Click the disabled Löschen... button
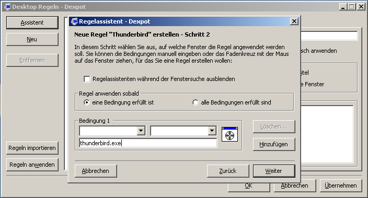 point(274,126)
